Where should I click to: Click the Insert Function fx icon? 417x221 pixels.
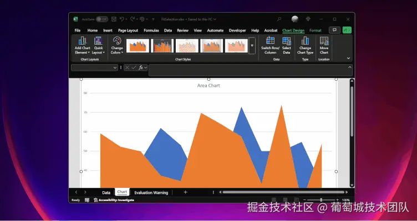coord(141,67)
